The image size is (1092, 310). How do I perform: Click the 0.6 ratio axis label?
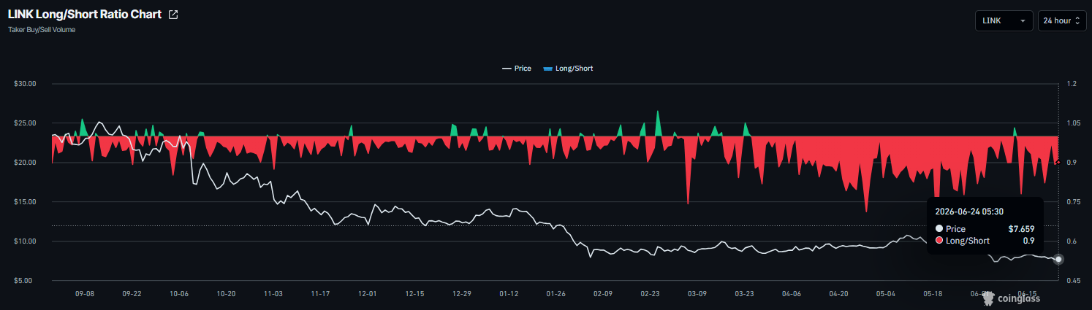pos(1072,241)
